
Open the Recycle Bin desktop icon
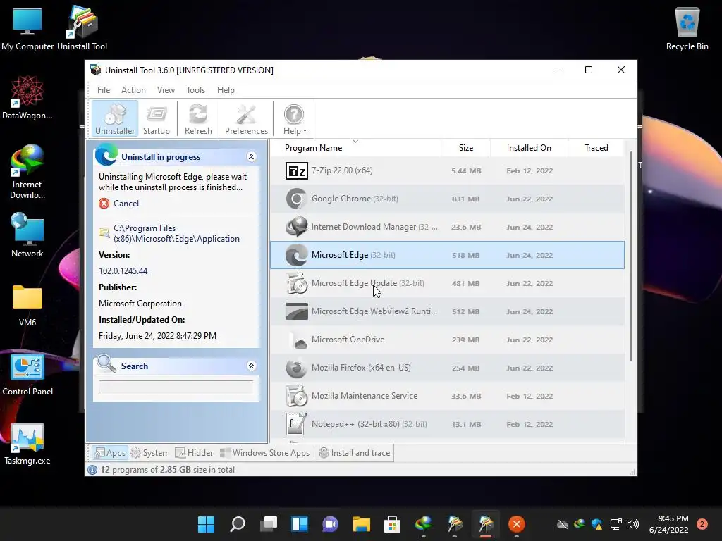[687, 28]
